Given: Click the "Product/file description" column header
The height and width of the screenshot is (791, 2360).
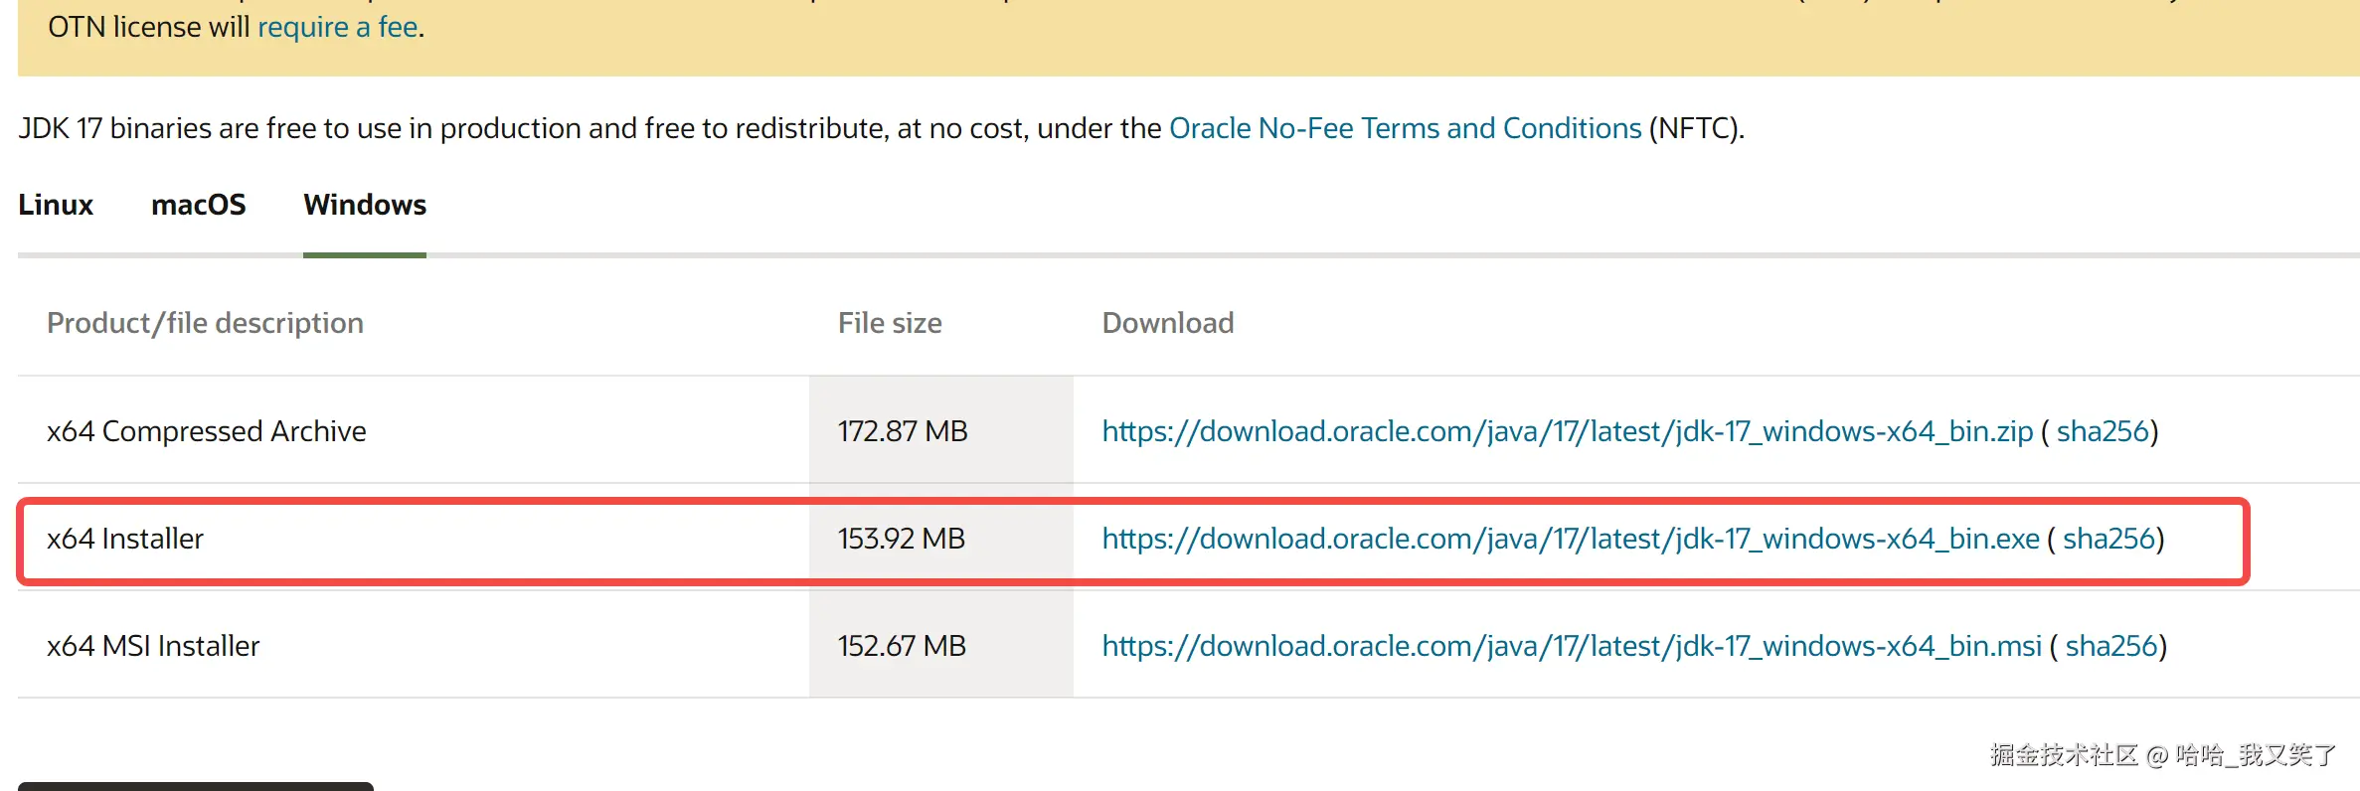Looking at the screenshot, I should tap(205, 323).
